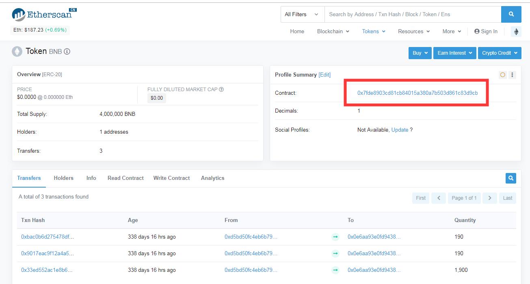
Task: Click 'A total of 3 transactions found' text
Action: pyautogui.click(x=54, y=196)
